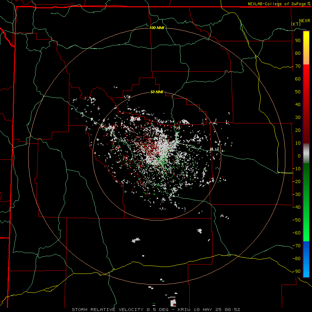
Task: Click the gray zero segment of the color scale
Action: tap(306, 154)
